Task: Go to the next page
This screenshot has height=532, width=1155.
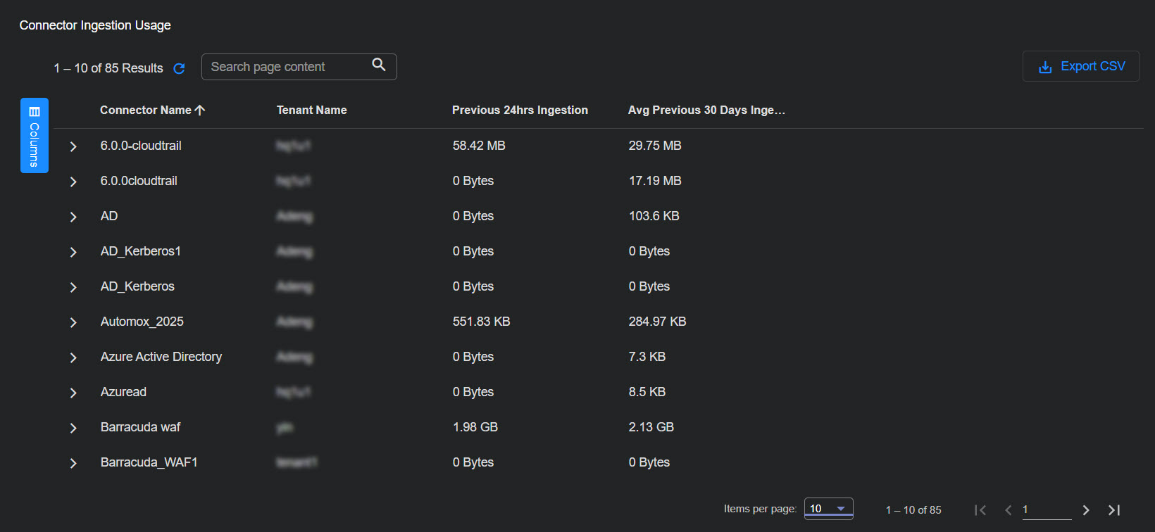Action: click(1085, 510)
